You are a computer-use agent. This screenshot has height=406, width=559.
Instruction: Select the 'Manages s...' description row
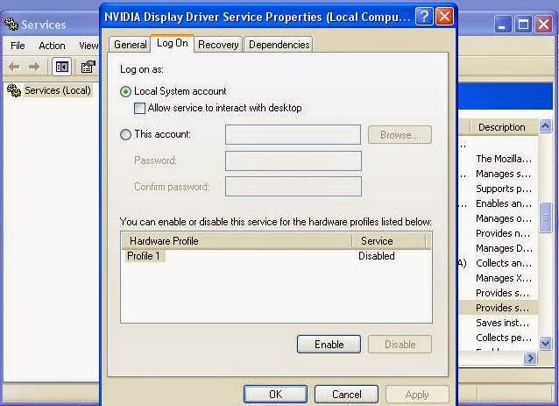click(504, 174)
